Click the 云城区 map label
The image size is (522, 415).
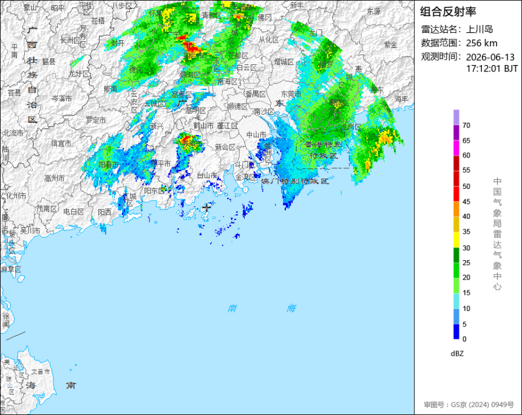coord(154,104)
